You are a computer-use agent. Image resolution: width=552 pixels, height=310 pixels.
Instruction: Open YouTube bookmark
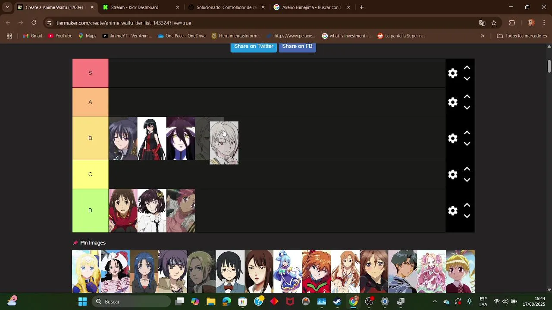(60, 36)
